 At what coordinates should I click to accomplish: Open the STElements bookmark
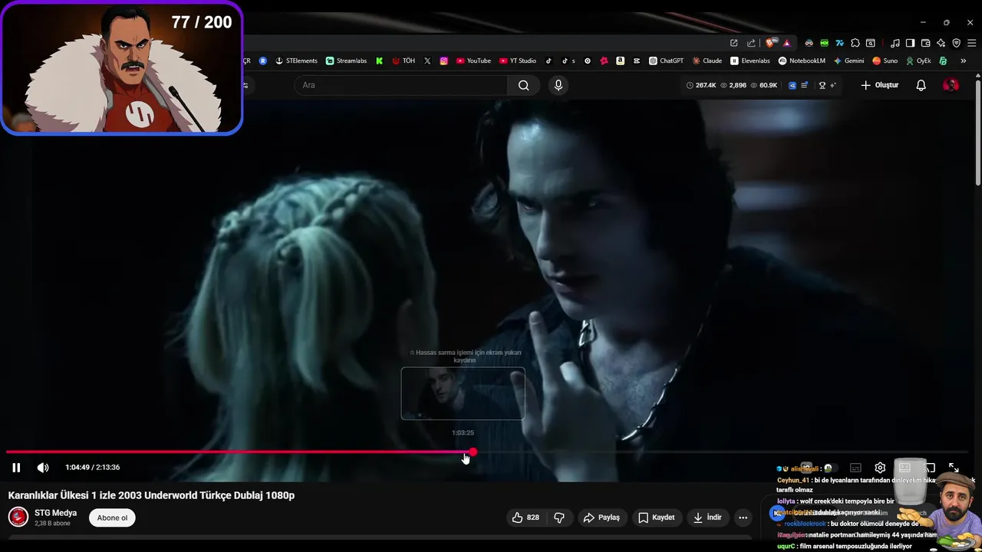pos(296,61)
